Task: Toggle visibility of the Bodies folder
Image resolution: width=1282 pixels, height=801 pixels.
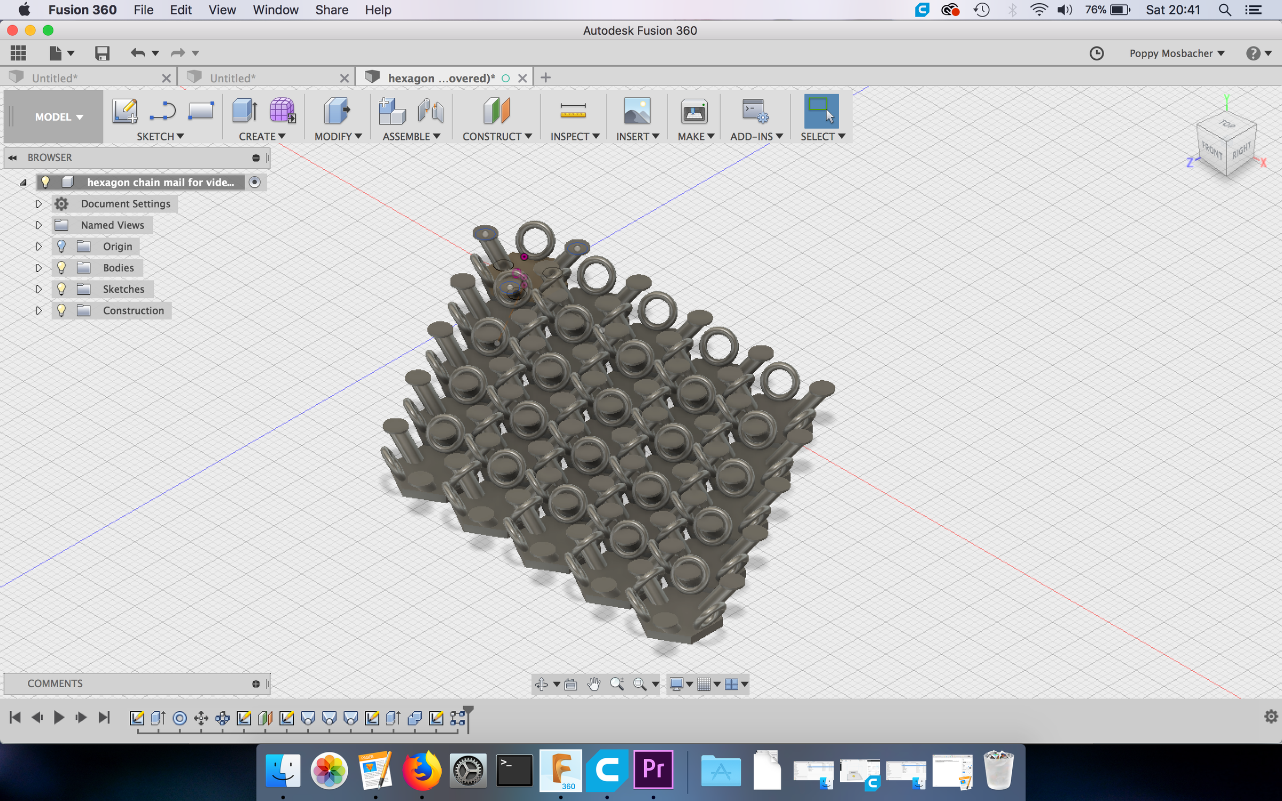Action: [61, 268]
